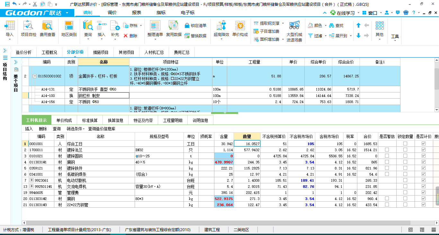Click the blue move-down arrow icon
This screenshot has width=439, height=235.
pyautogui.click(x=359, y=36)
